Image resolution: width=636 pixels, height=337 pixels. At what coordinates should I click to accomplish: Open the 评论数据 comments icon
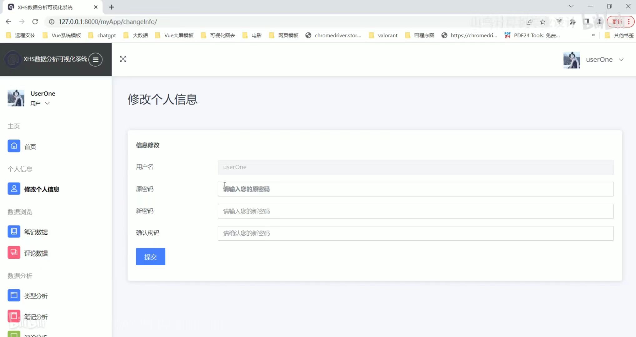(14, 253)
